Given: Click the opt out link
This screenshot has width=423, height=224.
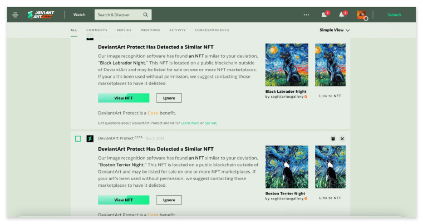Looking at the screenshot, I should tap(210, 123).
